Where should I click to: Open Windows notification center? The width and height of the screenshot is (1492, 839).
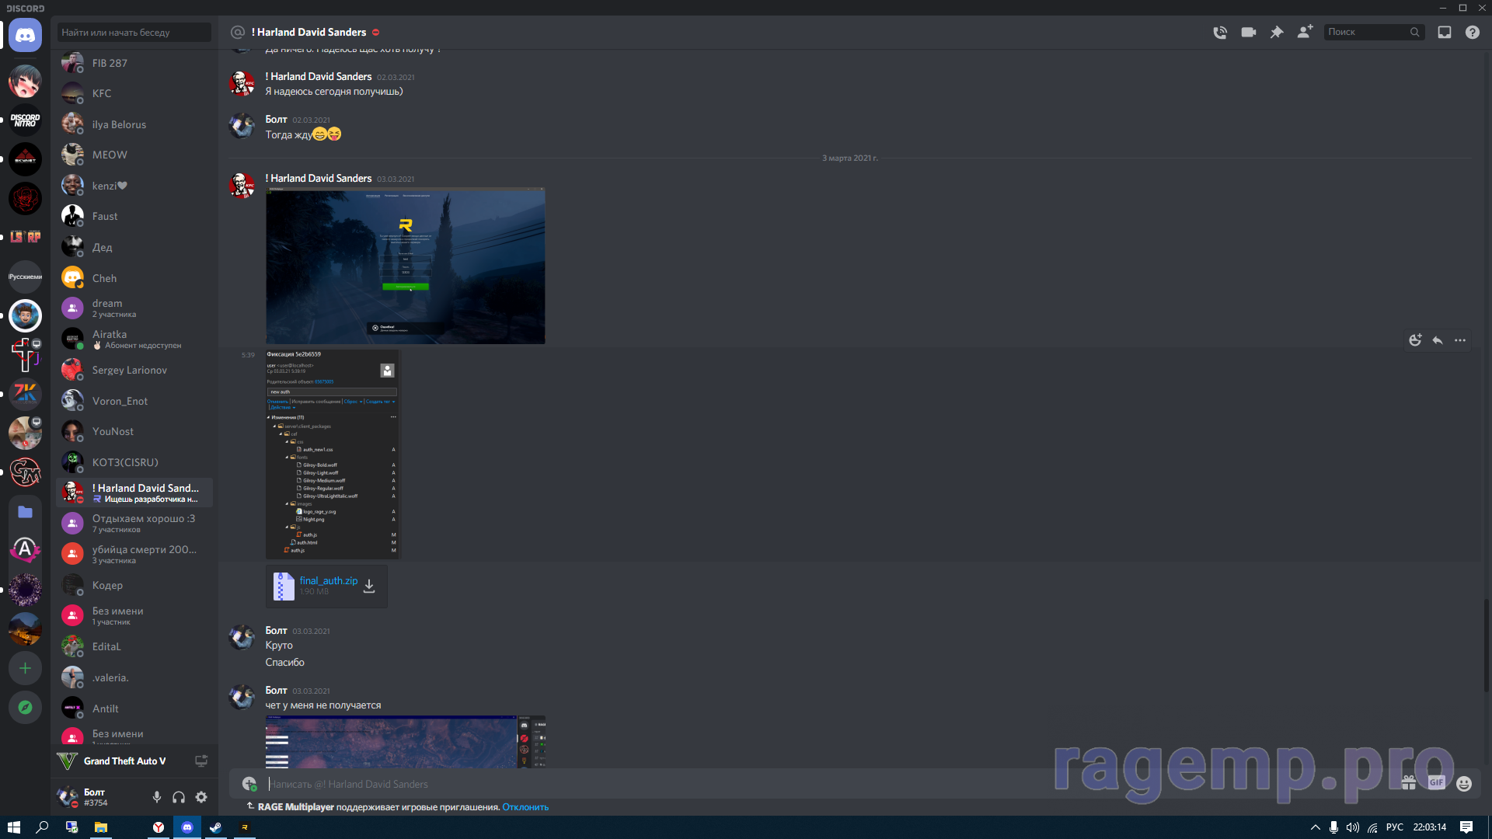[1466, 827]
